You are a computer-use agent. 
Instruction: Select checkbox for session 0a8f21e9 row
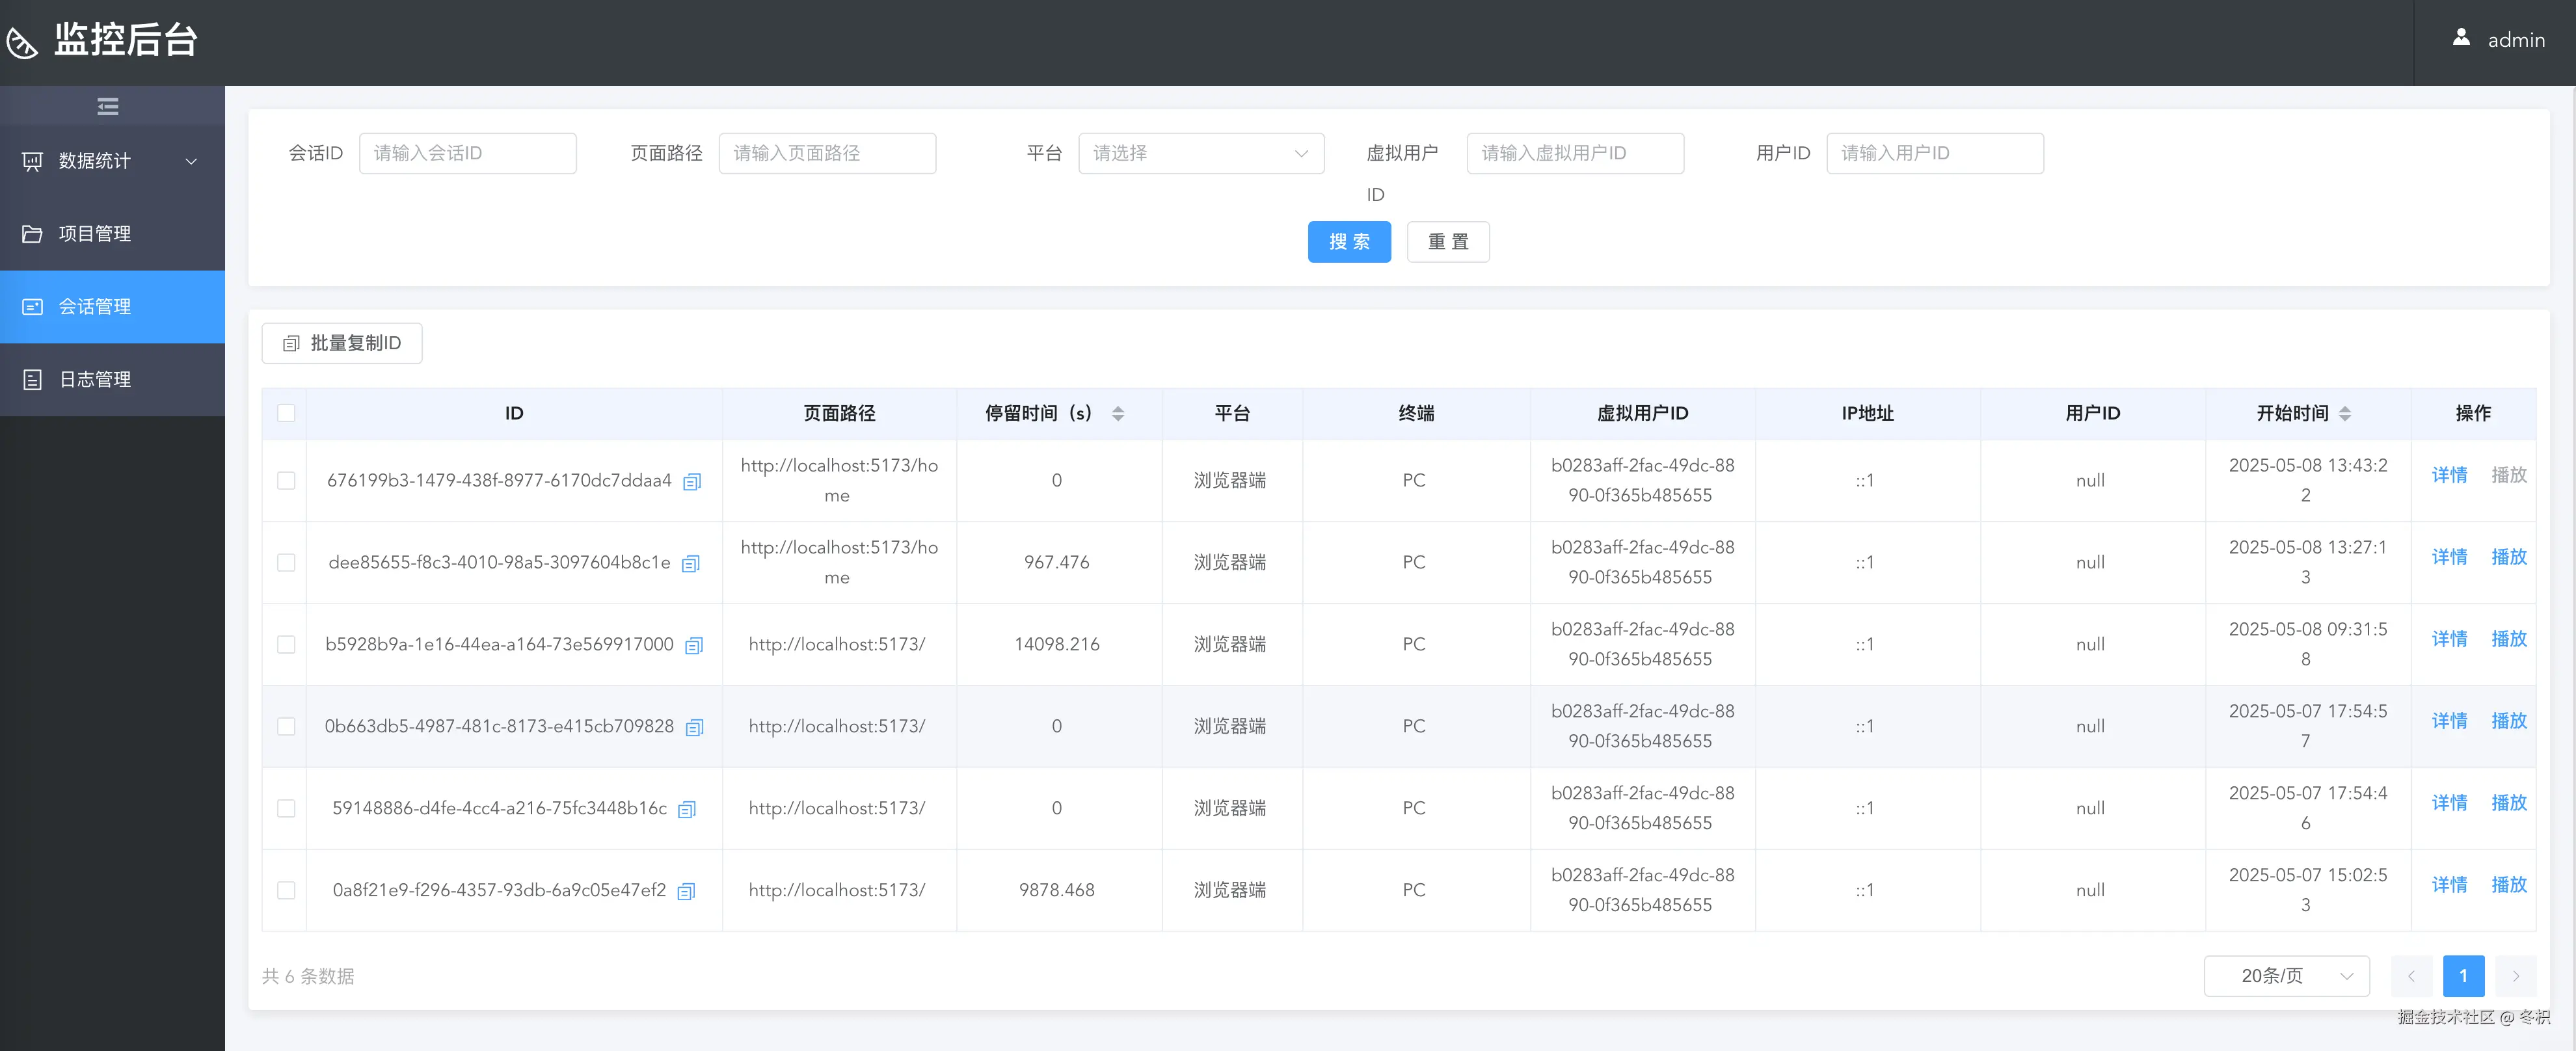point(286,890)
